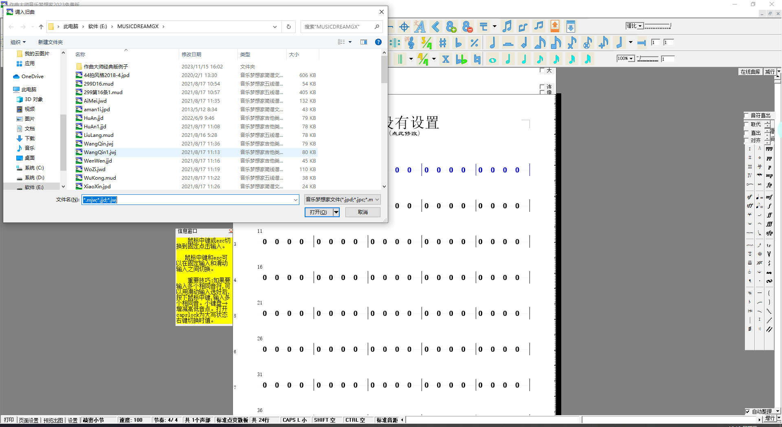Click the natural sign accidental icon
782x427 pixels.
pyautogui.click(x=477, y=59)
